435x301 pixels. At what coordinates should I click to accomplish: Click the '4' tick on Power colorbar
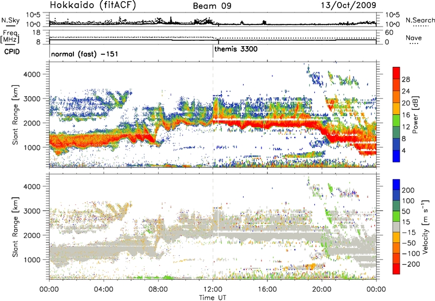point(403,150)
